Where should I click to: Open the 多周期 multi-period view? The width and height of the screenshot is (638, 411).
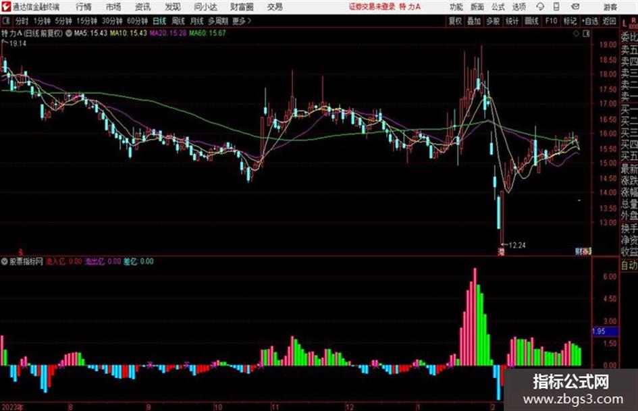(x=218, y=21)
